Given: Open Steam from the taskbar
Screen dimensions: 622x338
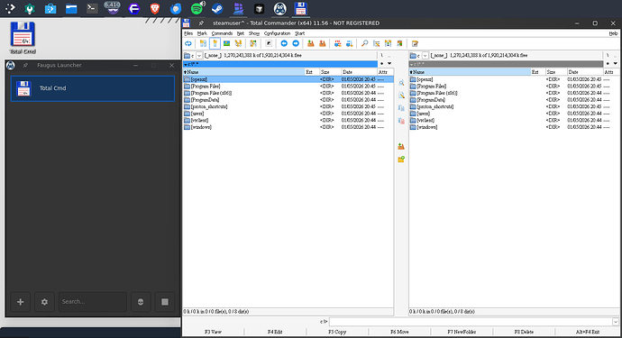Looking at the screenshot, I should pyautogui.click(x=217, y=8).
